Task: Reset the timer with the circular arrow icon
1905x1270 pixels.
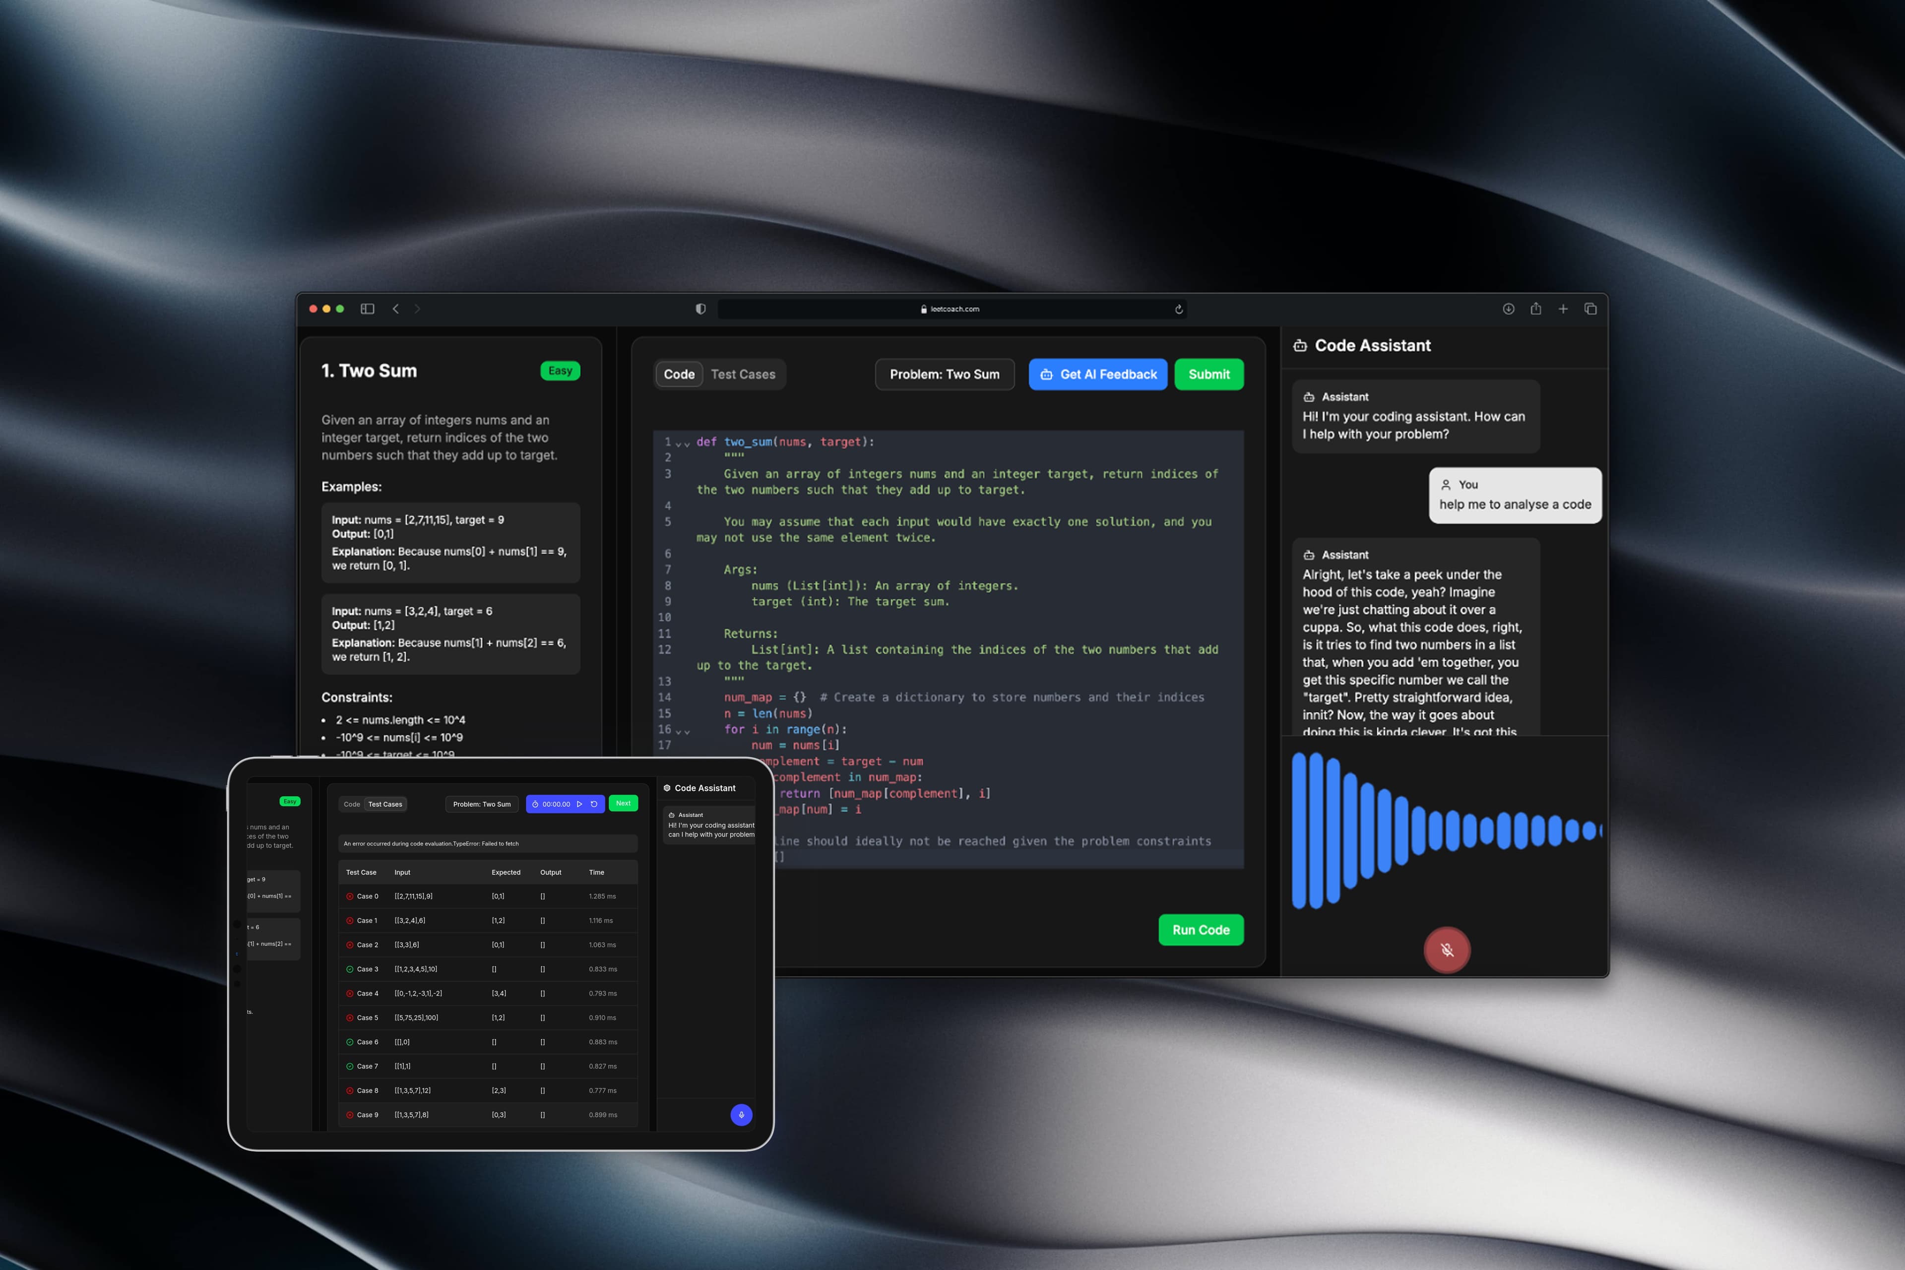Action: (594, 804)
